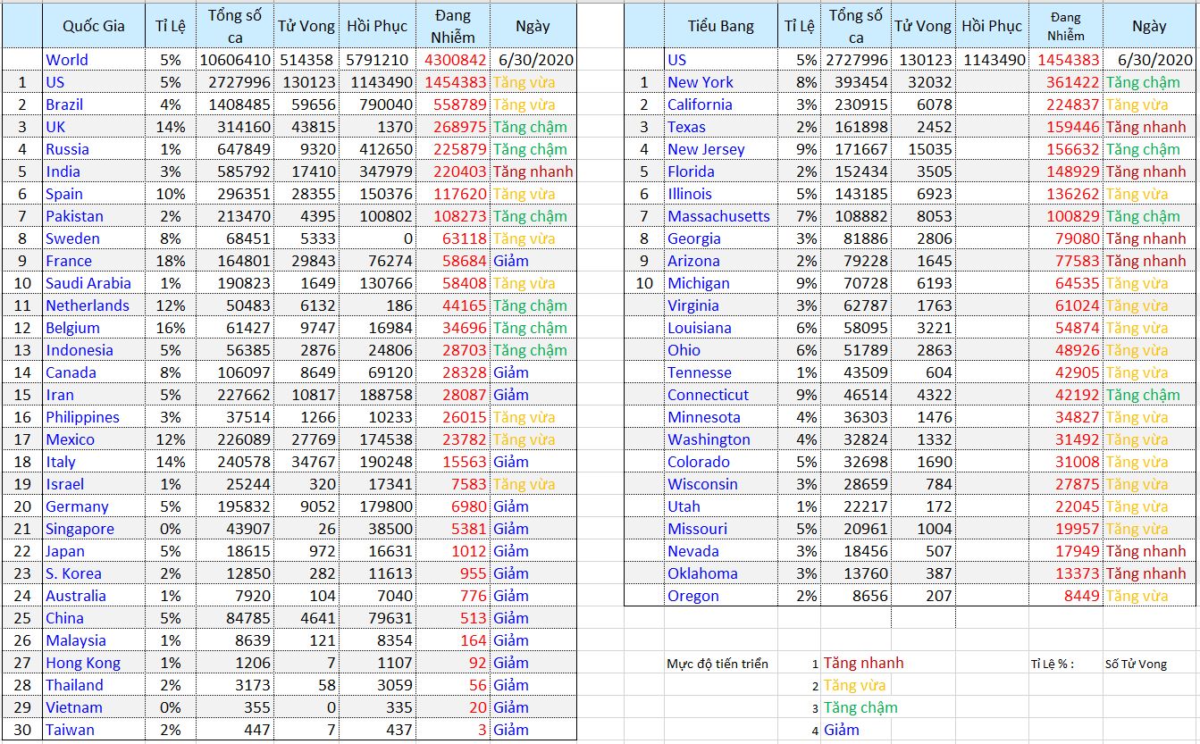Select Georgia total cases 81886
This screenshot has height=744, width=1200.
(856, 238)
